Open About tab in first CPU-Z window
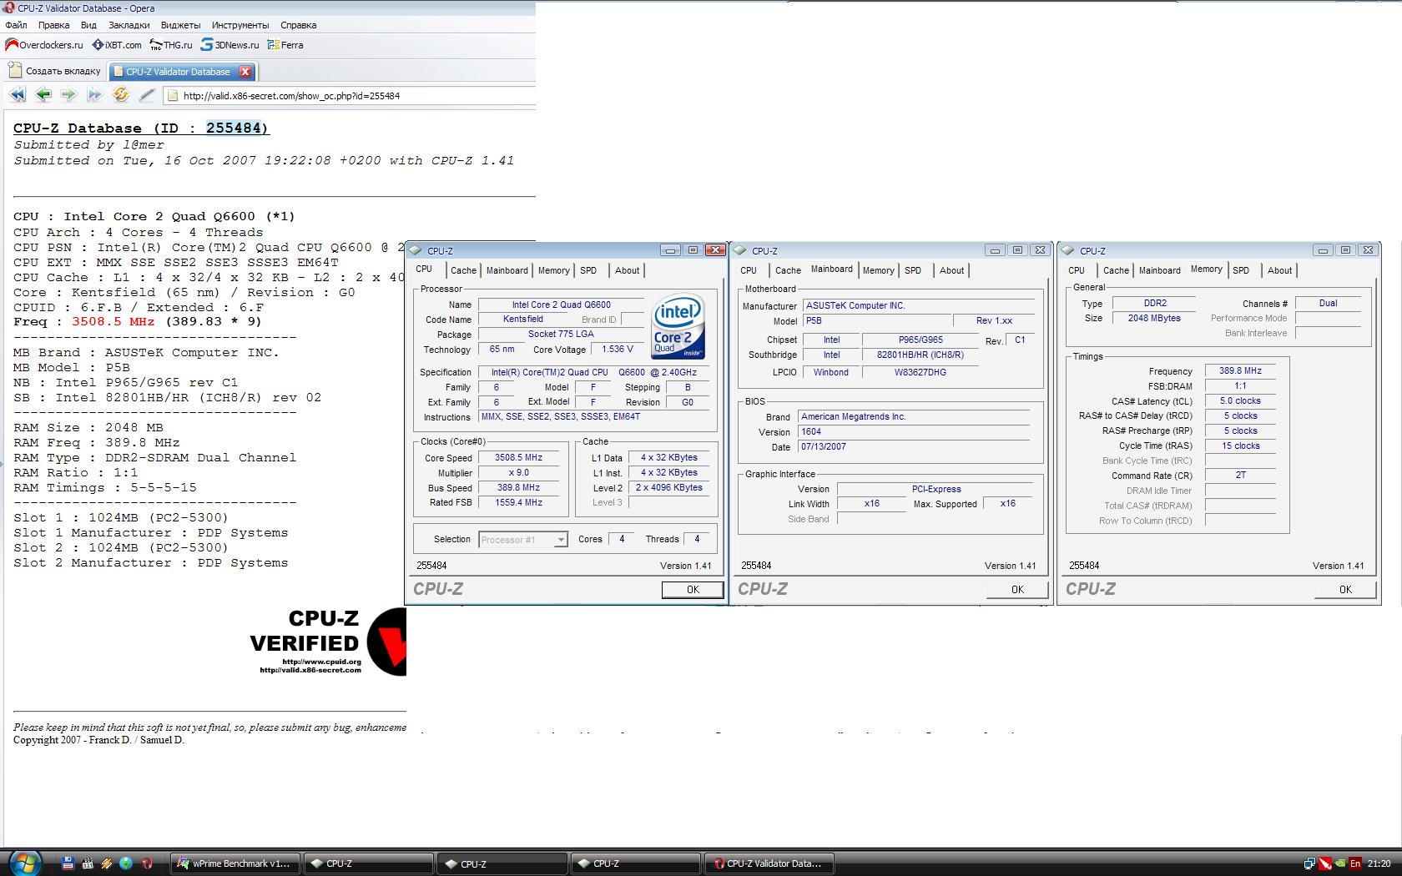Screen dimensions: 1402x876 click(x=628, y=270)
